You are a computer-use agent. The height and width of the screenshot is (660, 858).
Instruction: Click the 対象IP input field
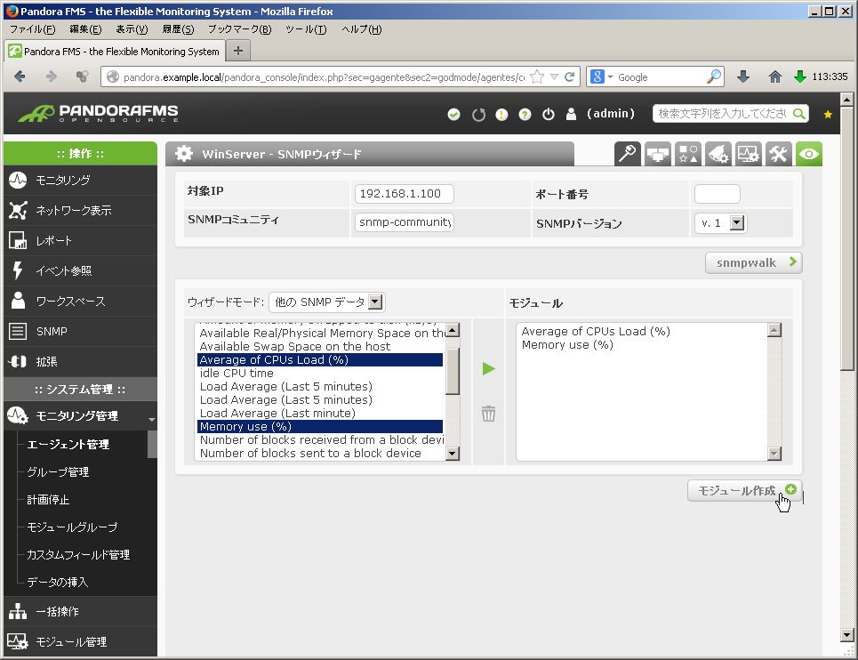pos(404,194)
